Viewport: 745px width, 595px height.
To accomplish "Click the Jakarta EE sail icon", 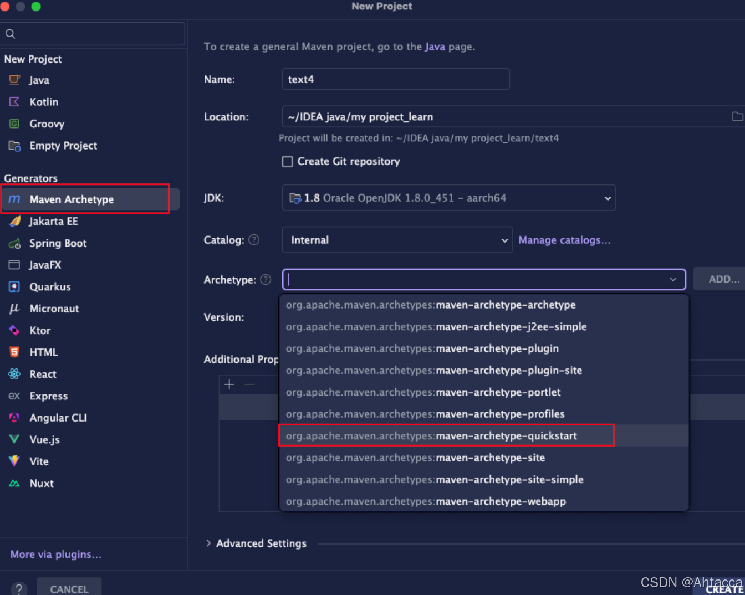I will (x=14, y=221).
